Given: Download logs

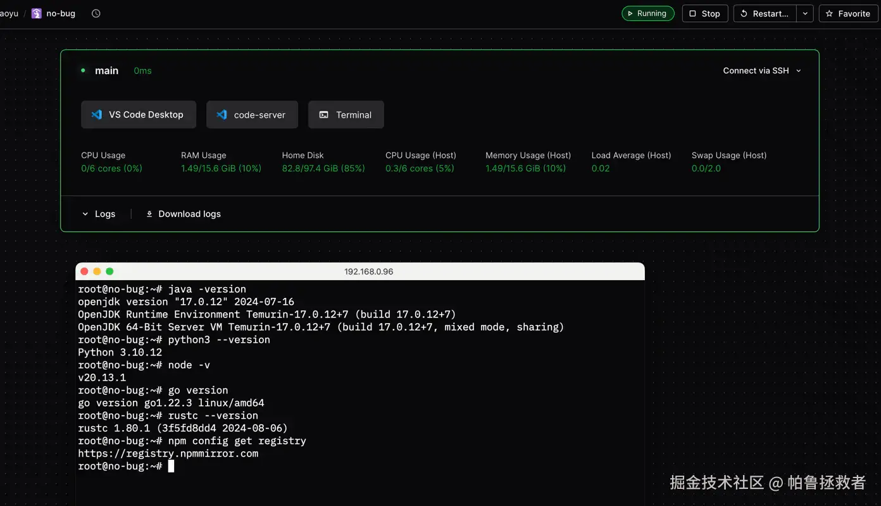Looking at the screenshot, I should coord(184,214).
